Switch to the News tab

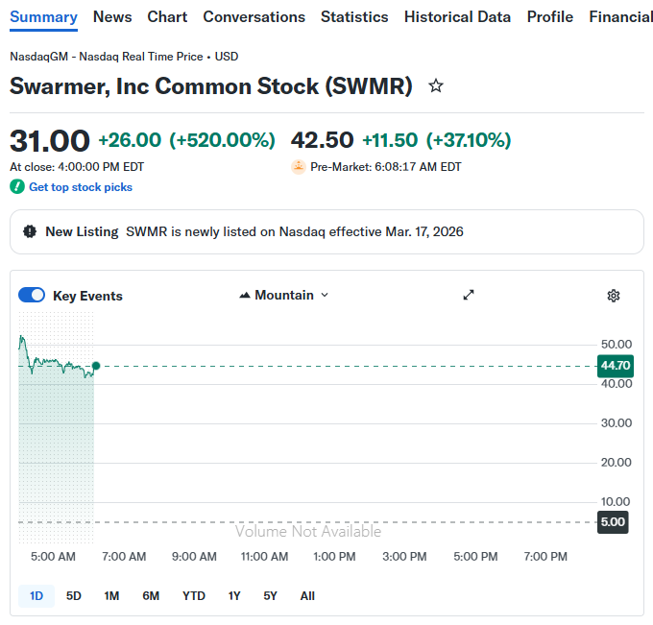pyautogui.click(x=112, y=17)
